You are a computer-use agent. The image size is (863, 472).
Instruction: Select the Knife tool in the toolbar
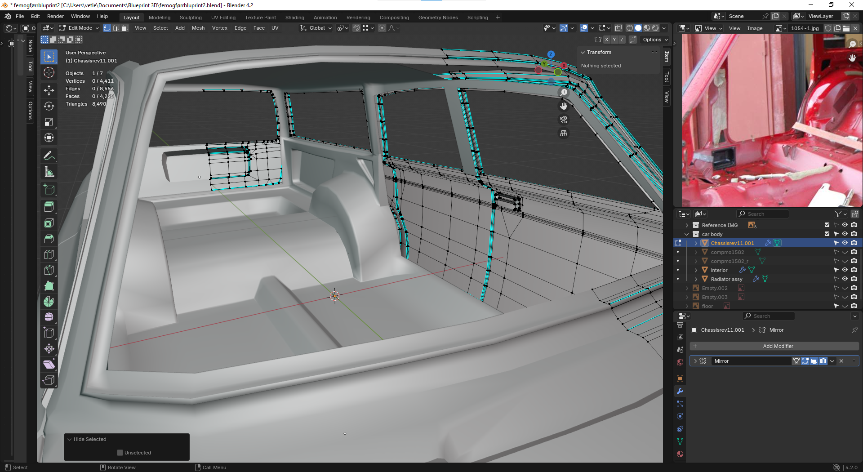point(49,270)
